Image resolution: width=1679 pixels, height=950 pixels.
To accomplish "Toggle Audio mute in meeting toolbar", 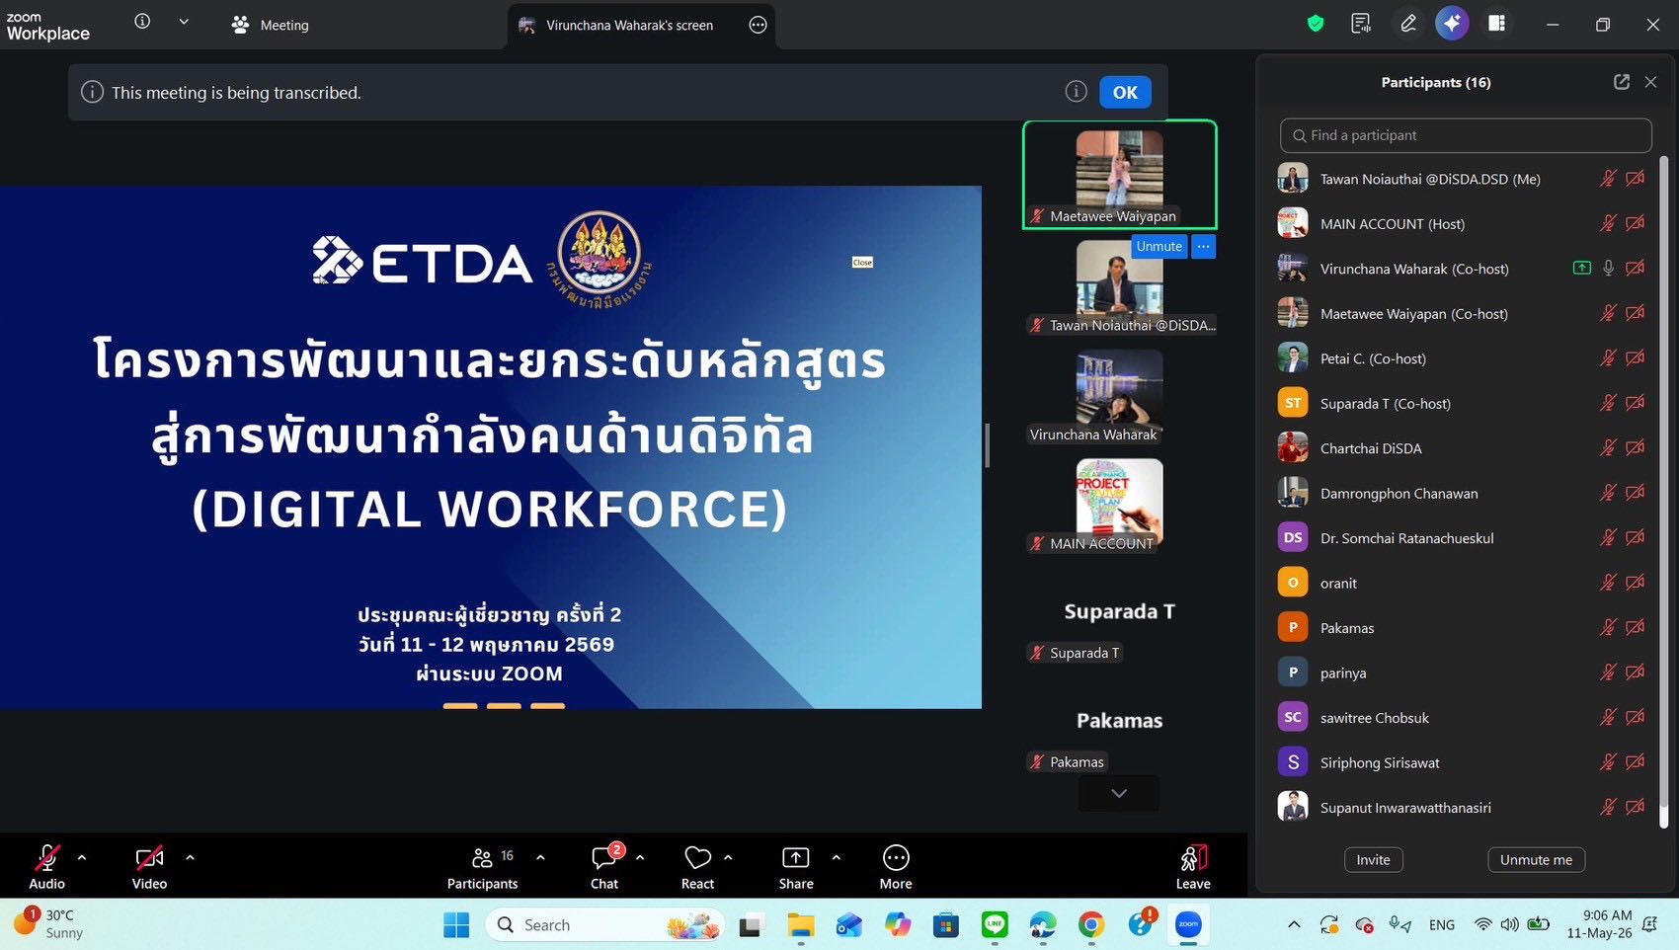I will click(x=46, y=867).
